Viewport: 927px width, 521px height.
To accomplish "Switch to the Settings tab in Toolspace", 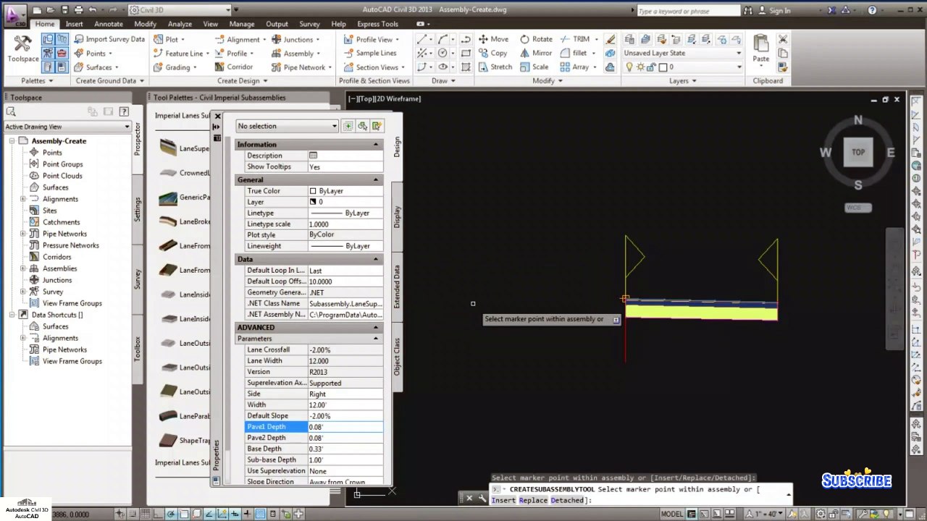I will (x=138, y=208).
